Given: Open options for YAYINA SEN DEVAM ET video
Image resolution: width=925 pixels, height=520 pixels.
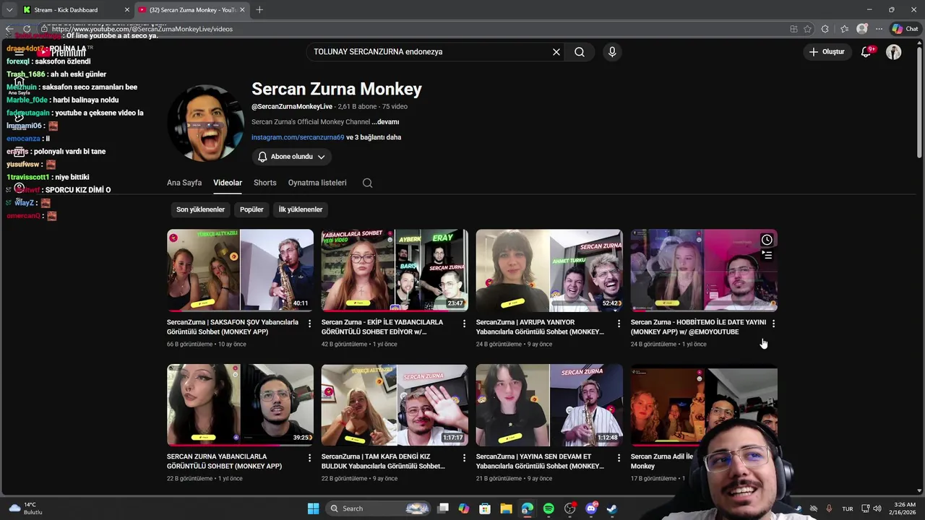Looking at the screenshot, I should click(619, 458).
